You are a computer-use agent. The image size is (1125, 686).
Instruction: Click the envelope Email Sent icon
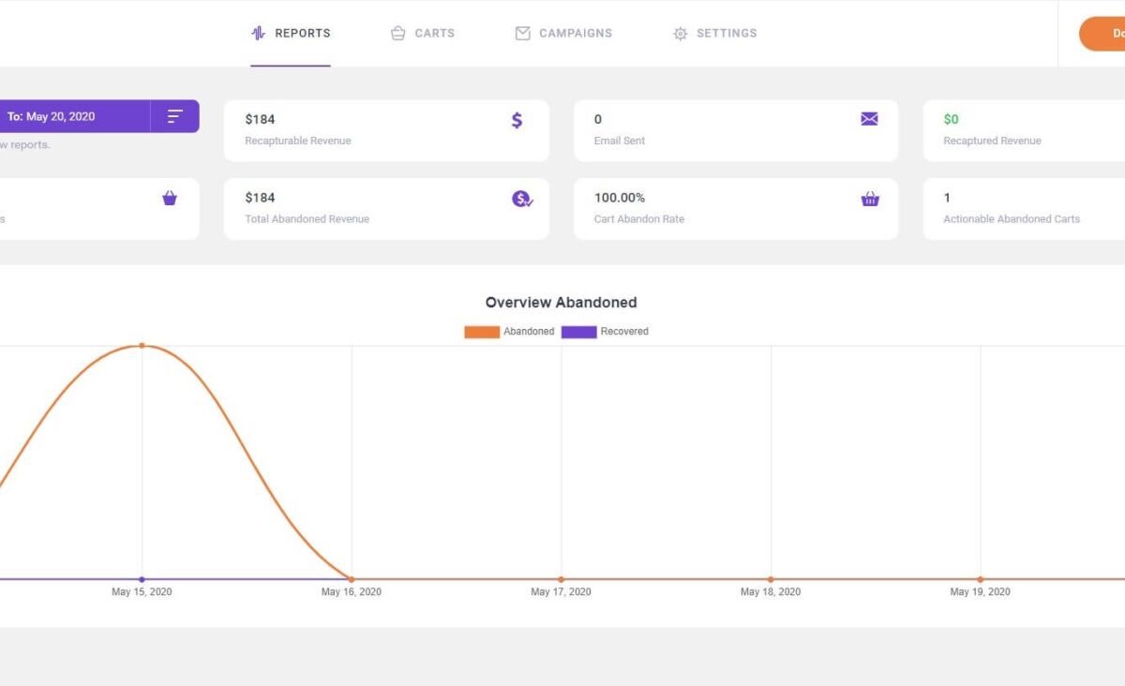pos(869,119)
